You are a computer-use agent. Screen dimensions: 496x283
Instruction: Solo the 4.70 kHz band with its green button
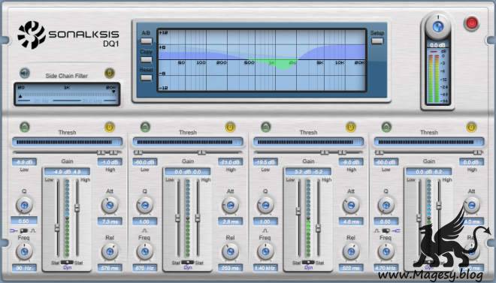click(x=386, y=127)
